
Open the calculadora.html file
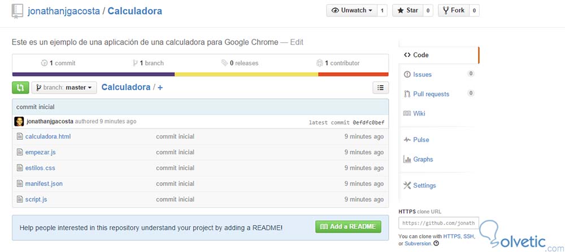click(48, 136)
